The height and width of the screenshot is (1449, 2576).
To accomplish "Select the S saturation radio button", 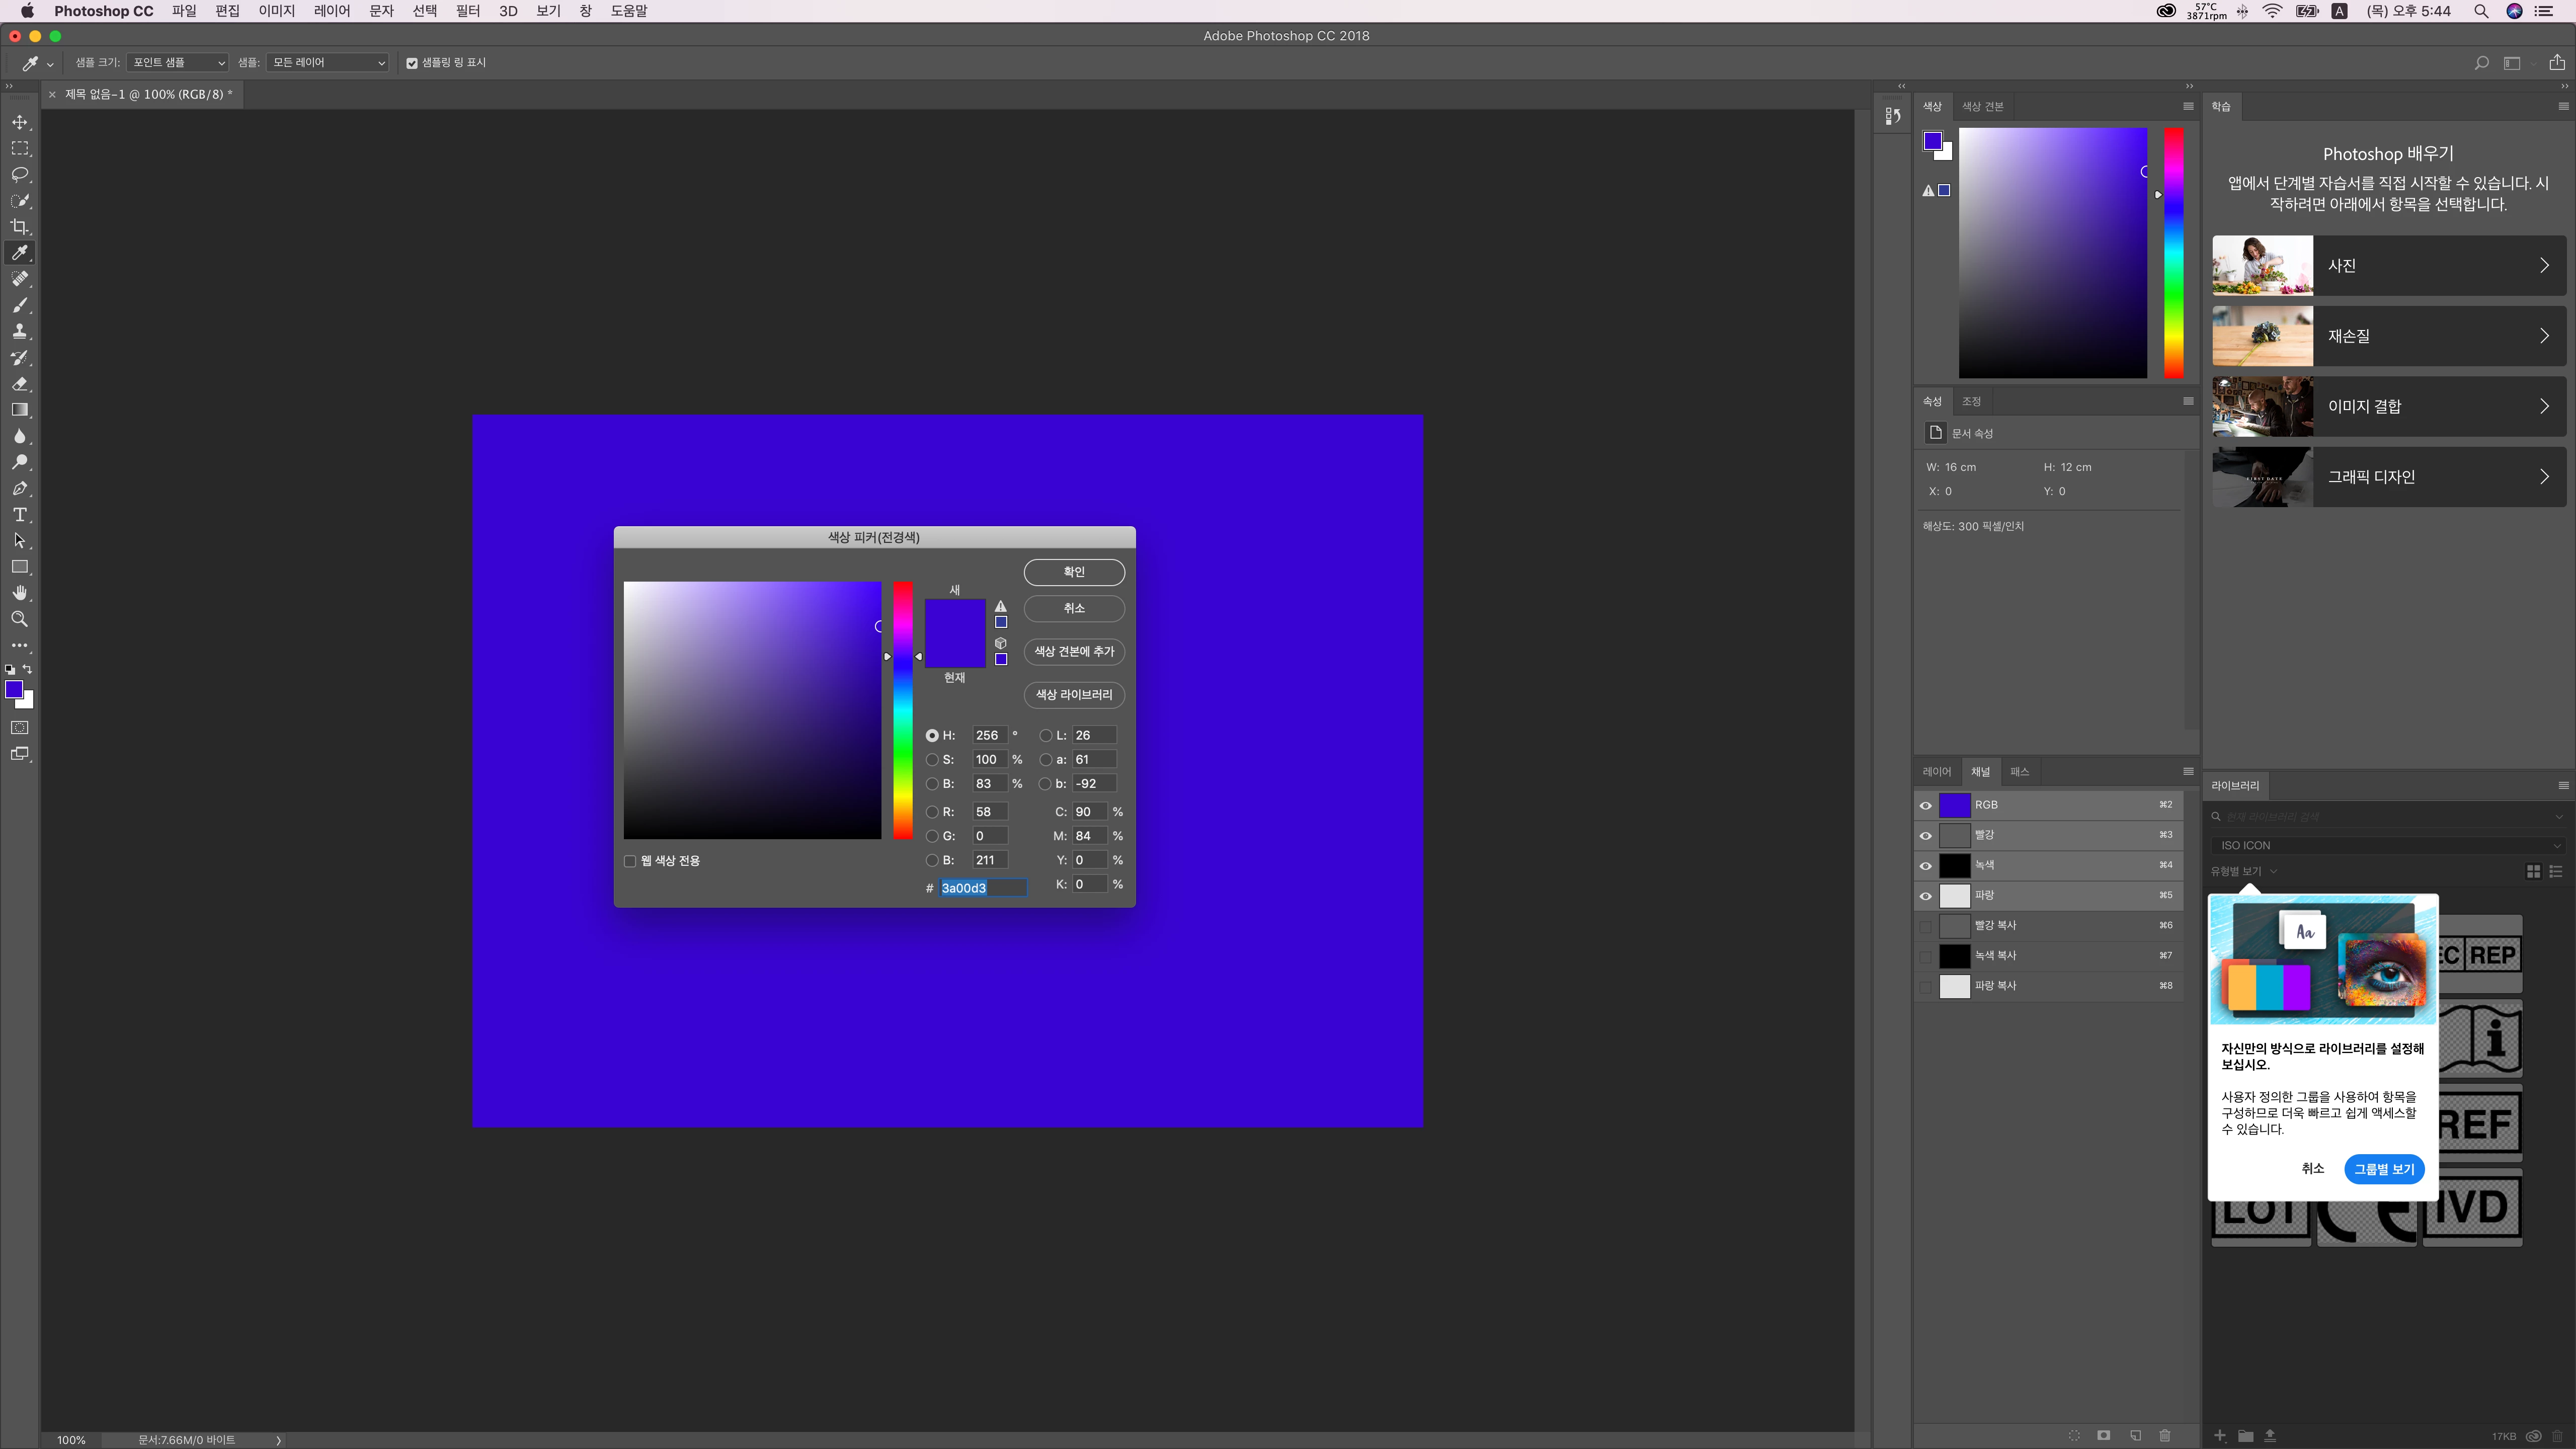I will (932, 760).
